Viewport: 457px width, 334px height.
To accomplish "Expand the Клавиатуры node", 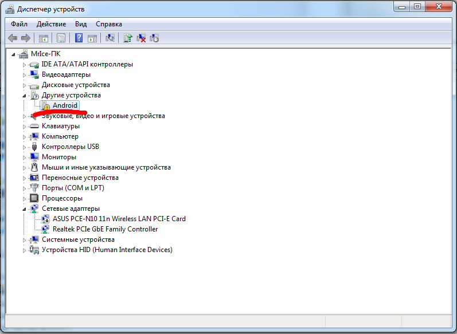I will [x=24, y=127].
